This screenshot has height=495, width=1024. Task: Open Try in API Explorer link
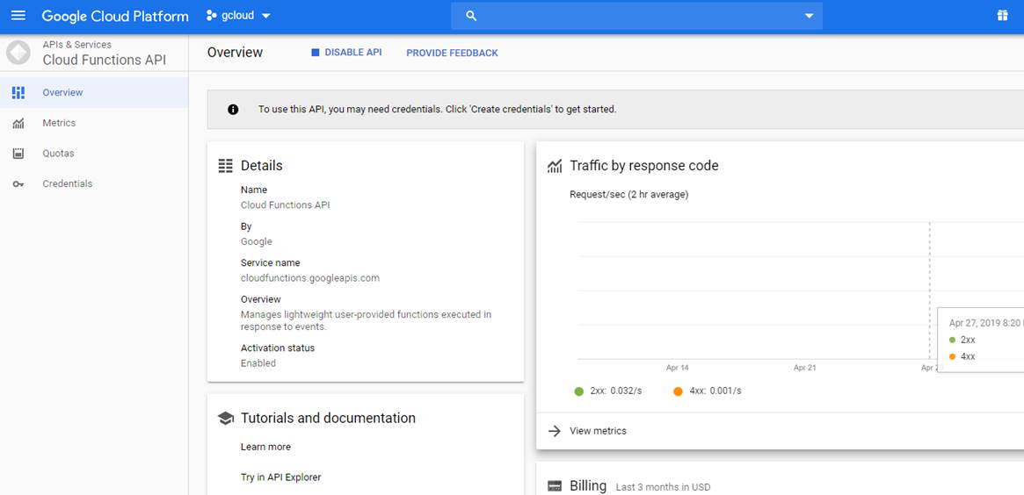coord(280,477)
